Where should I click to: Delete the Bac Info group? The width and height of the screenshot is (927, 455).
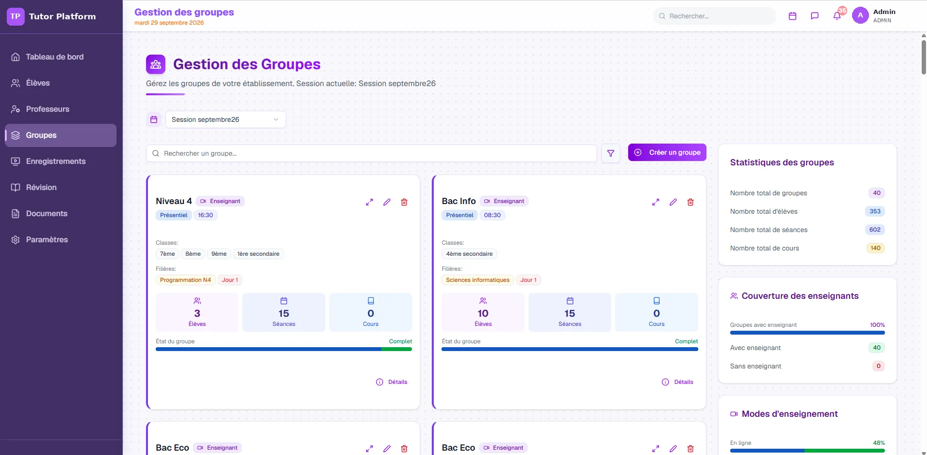tap(690, 202)
